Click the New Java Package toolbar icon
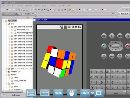 pyautogui.click(x=59, y=10)
